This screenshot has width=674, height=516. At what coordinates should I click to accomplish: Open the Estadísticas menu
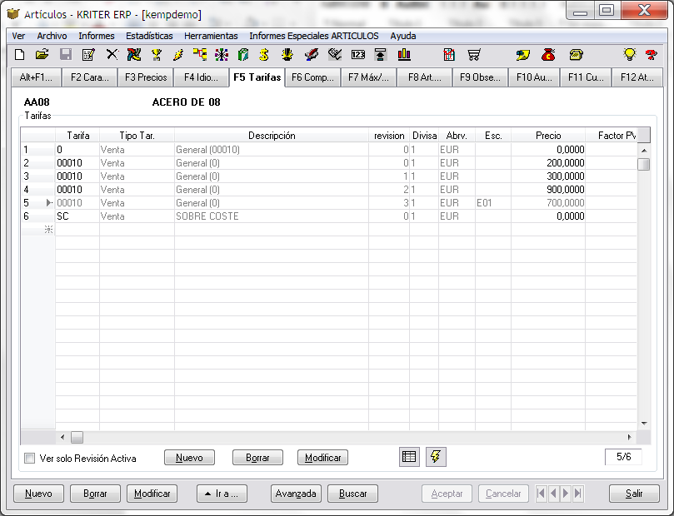[149, 36]
